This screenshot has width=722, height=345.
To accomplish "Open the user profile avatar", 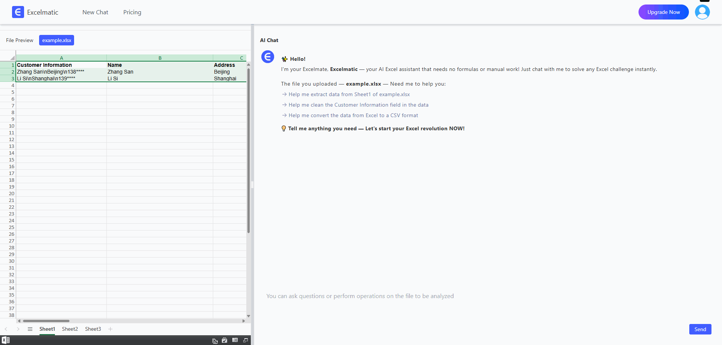I will tap(702, 12).
